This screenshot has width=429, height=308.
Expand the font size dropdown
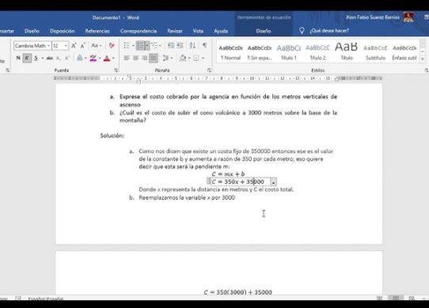point(66,46)
